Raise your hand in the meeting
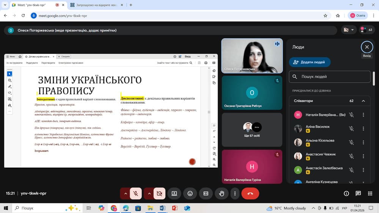379x213 pixels. tap(222, 193)
